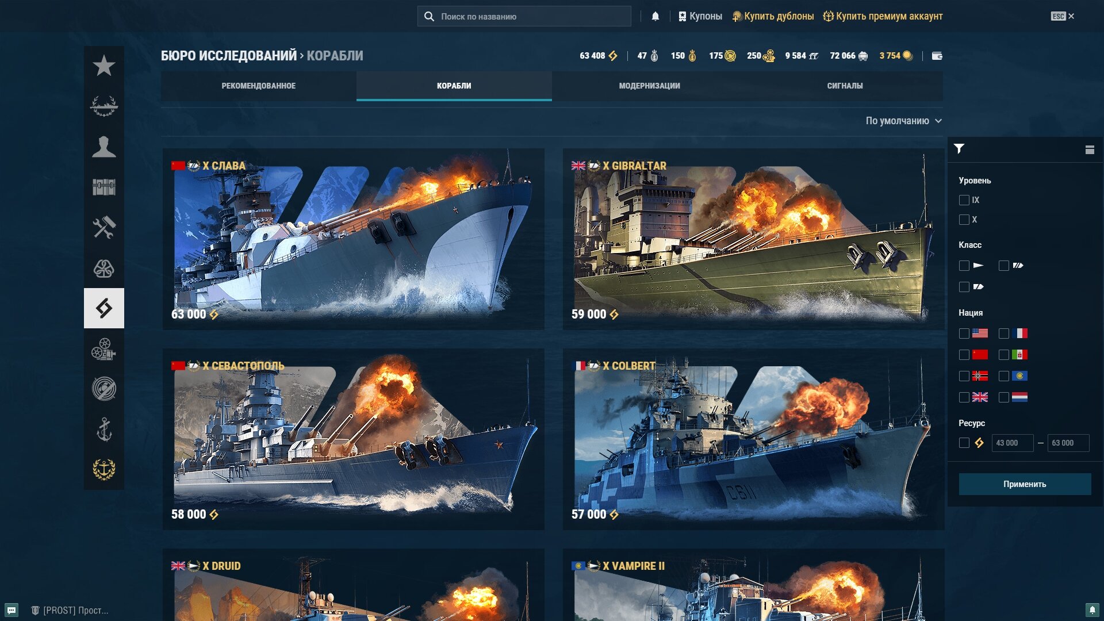1104x621 pixels.
Task: Open the star favorites sidebar section
Action: click(104, 66)
